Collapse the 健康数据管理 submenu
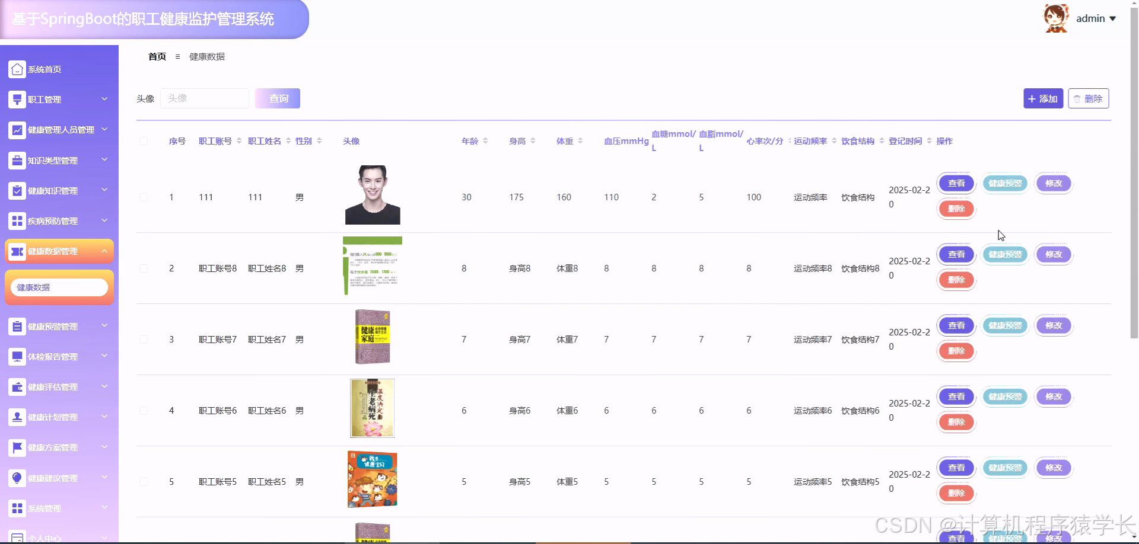Image resolution: width=1139 pixels, height=544 pixels. 104,251
